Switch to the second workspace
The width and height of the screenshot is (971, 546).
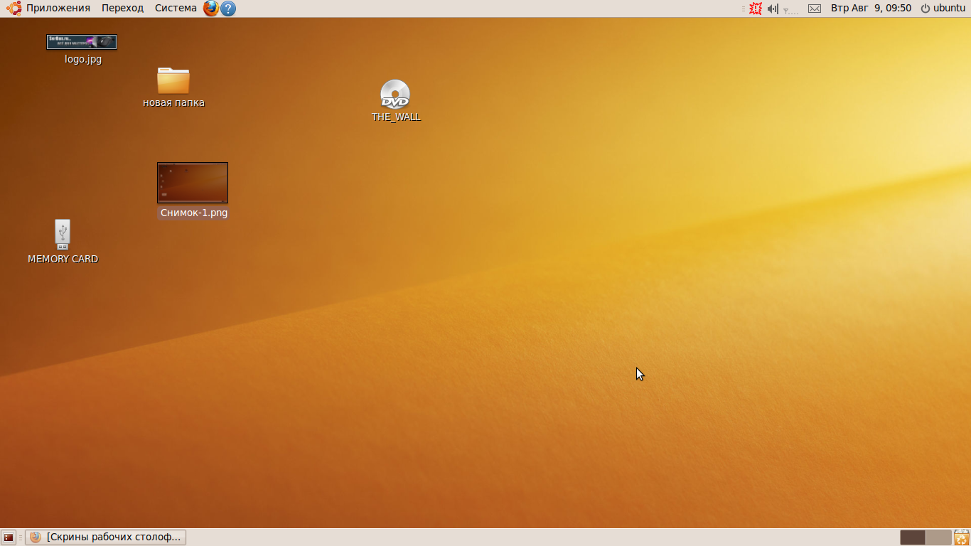938,537
